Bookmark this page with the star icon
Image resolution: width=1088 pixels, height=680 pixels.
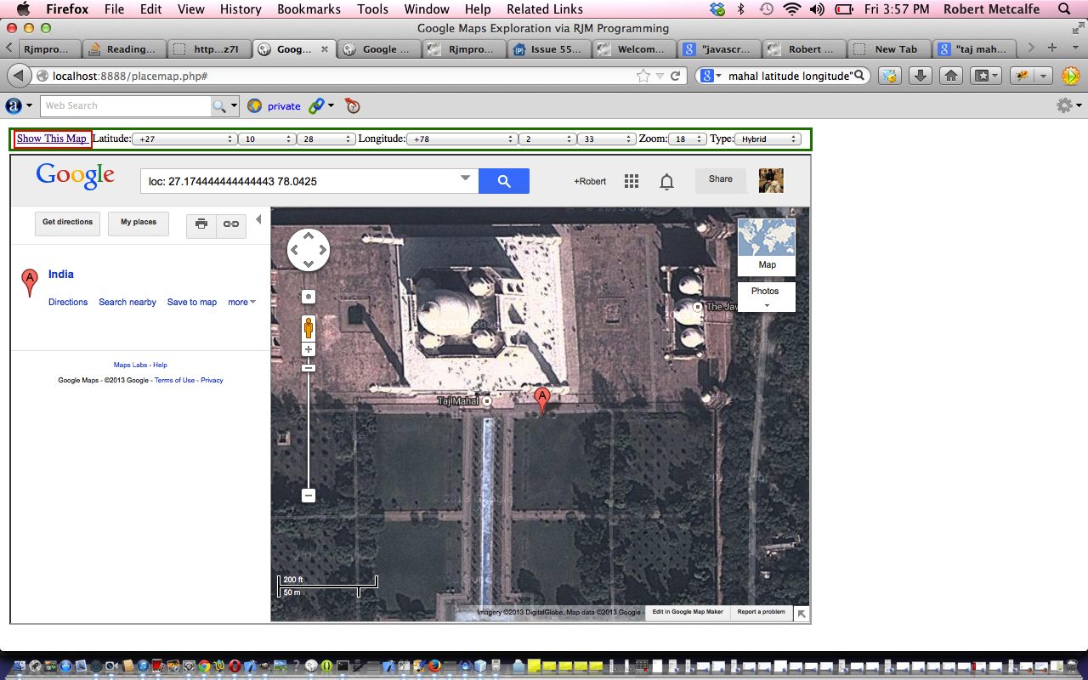(643, 76)
